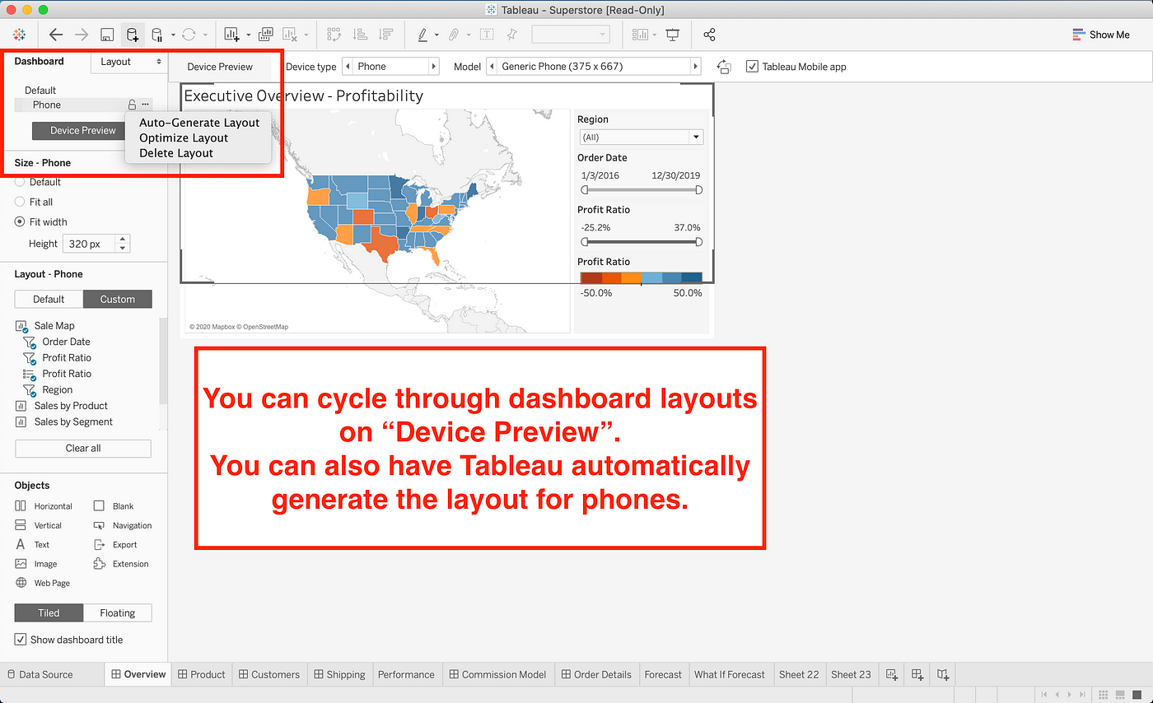
Task: Click left handle of Profit Ratio slider
Action: [x=585, y=242]
